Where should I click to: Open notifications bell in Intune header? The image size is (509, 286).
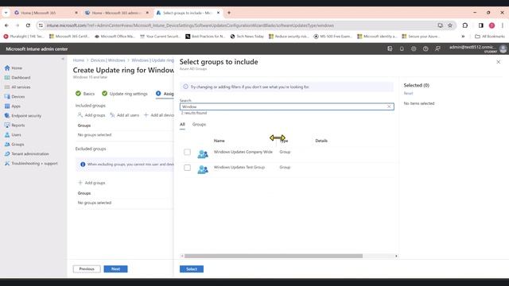click(x=402, y=49)
